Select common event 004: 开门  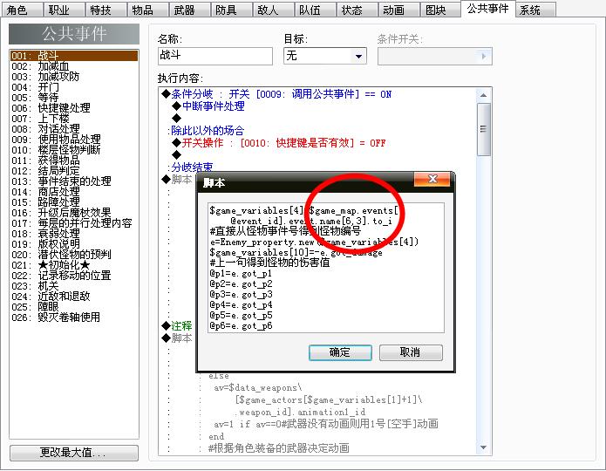pyautogui.click(x=74, y=87)
